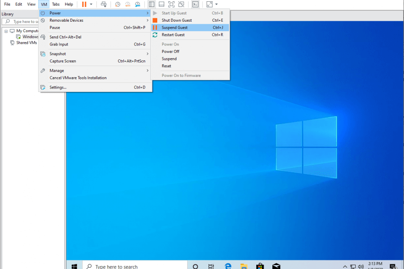Image resolution: width=404 pixels, height=269 pixels.
Task: Expand the Snapshot submenu
Action: click(x=95, y=54)
